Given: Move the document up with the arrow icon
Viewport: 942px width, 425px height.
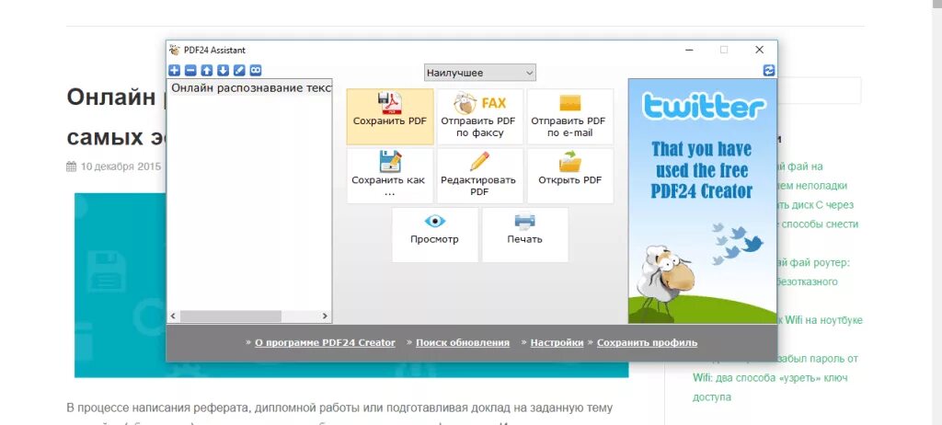Looking at the screenshot, I should point(207,70).
